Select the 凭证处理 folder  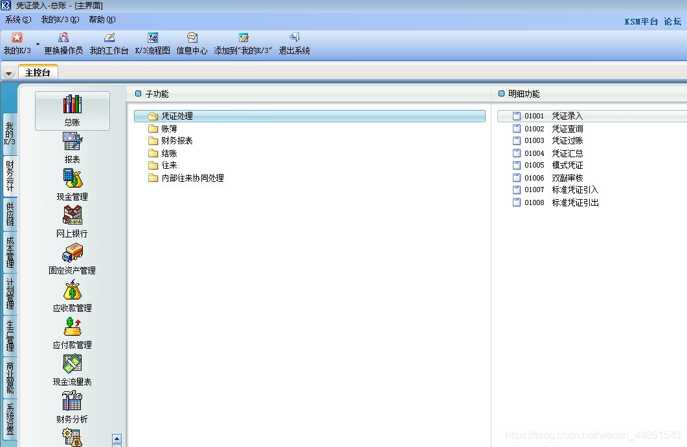coord(310,116)
